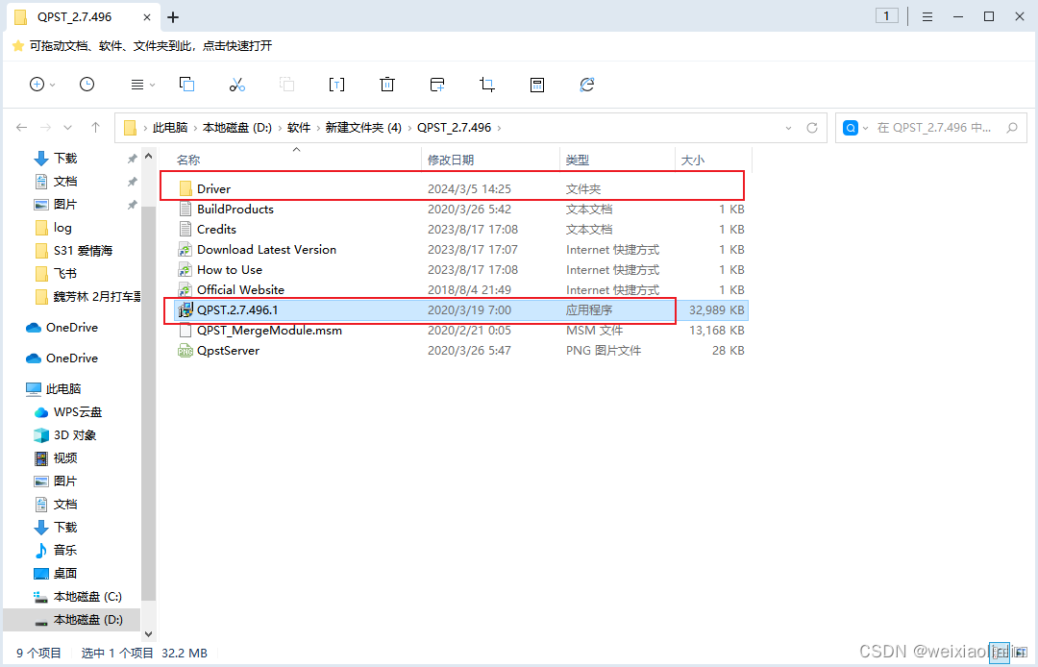The height and width of the screenshot is (667, 1038).
Task: Select the first OneDrive entry in sidebar
Action: [71, 328]
